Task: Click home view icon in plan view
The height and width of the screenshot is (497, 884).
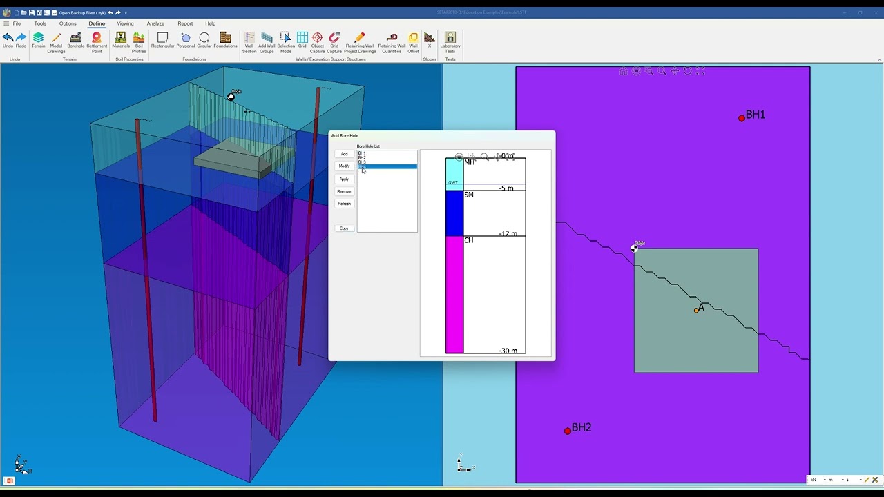Action: [x=624, y=71]
